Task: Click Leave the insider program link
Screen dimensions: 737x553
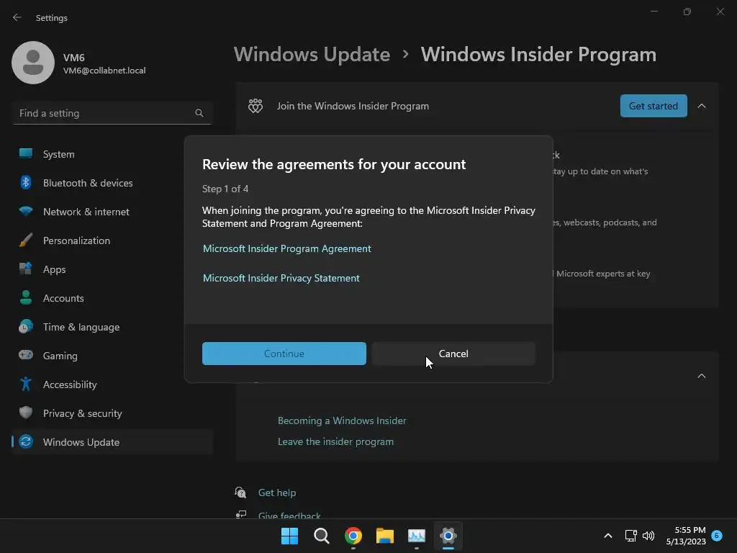Action: [335, 441]
